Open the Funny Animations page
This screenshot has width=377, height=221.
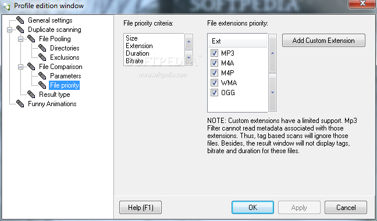pyautogui.click(x=52, y=104)
